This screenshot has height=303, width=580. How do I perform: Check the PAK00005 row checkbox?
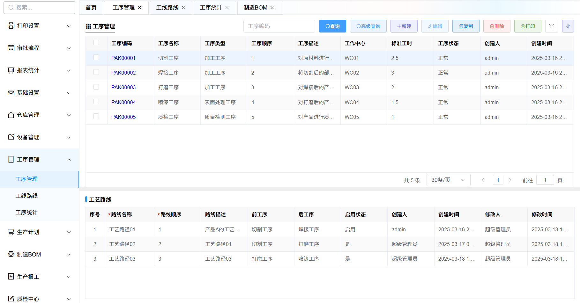pyautogui.click(x=96, y=116)
